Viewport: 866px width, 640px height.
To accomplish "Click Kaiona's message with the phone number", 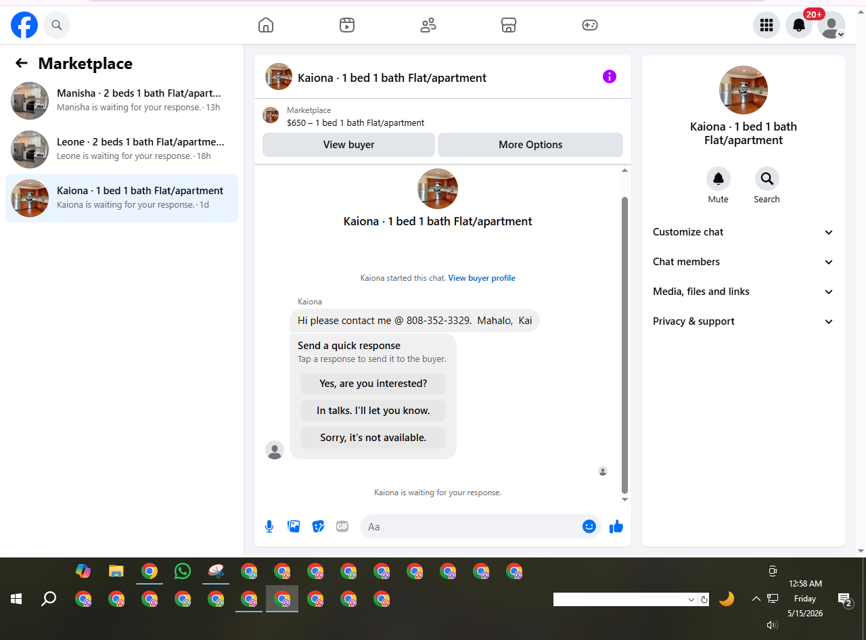I will 415,321.
